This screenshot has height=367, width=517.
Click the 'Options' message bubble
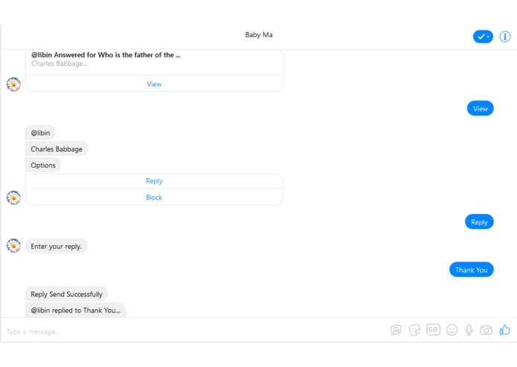pos(43,165)
